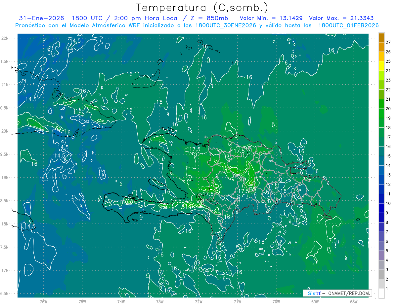Image resolution: width=397 pixels, height=306 pixels.
Task: Click the "6" value on the color scale
Action: (x=387, y=241)
